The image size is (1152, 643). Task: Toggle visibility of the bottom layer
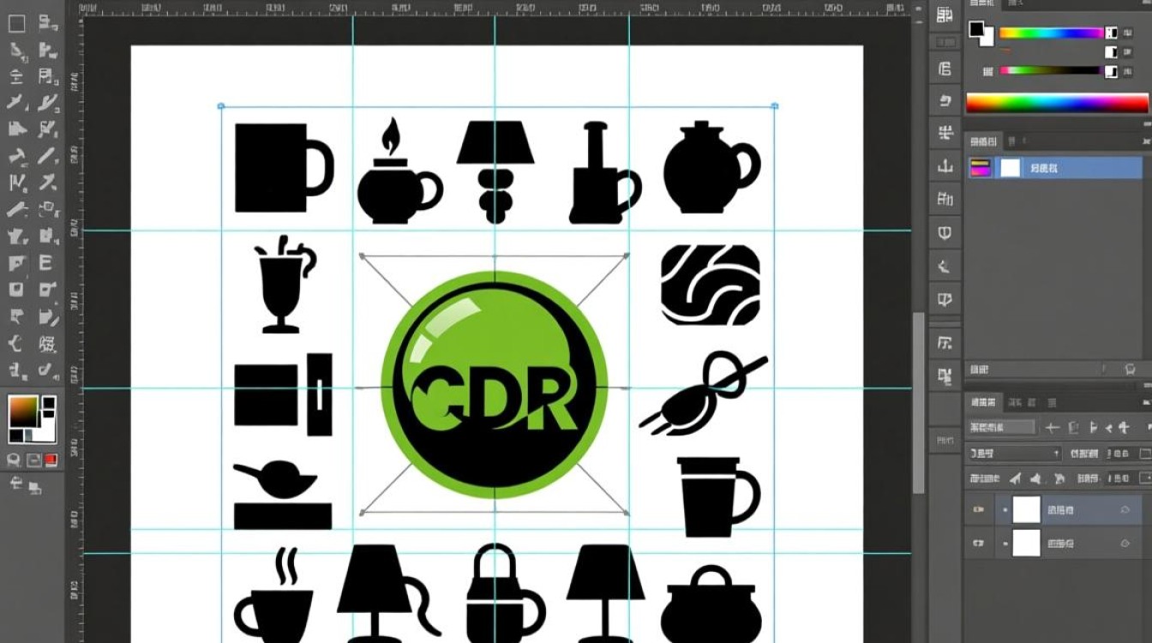click(x=976, y=543)
